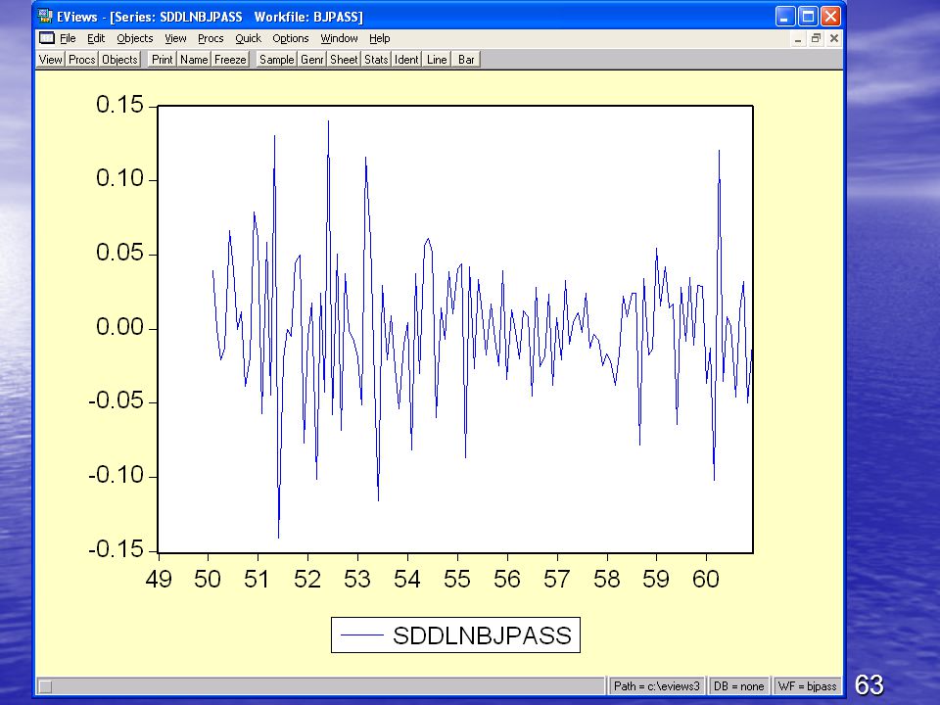Click the Stats toolbar button
The width and height of the screenshot is (940, 705).
tap(376, 60)
